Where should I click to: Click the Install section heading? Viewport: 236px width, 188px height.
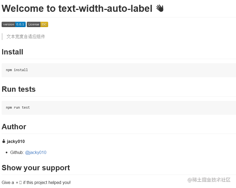[13, 52]
